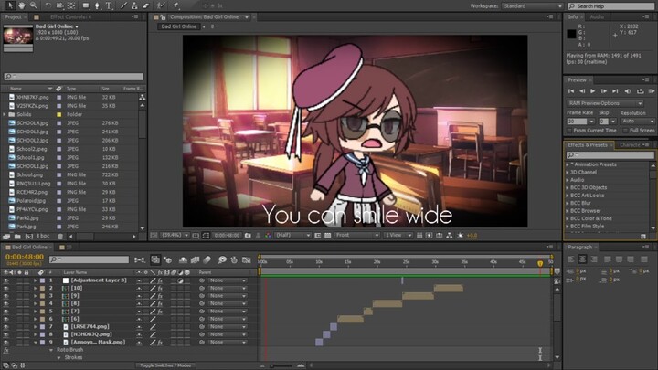Image resolution: width=658 pixels, height=370 pixels.
Task: Jump to last frame in Preview
Action: [615, 91]
